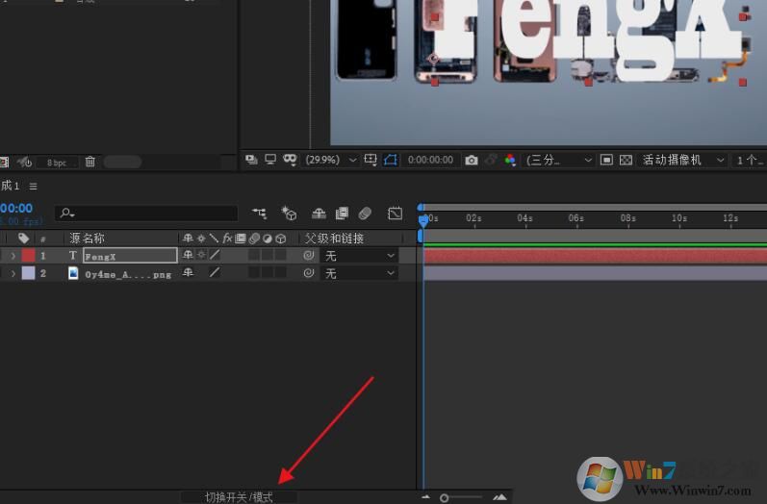Click the 切换开关/模式 button
The height and width of the screenshot is (504, 767).
(239, 497)
